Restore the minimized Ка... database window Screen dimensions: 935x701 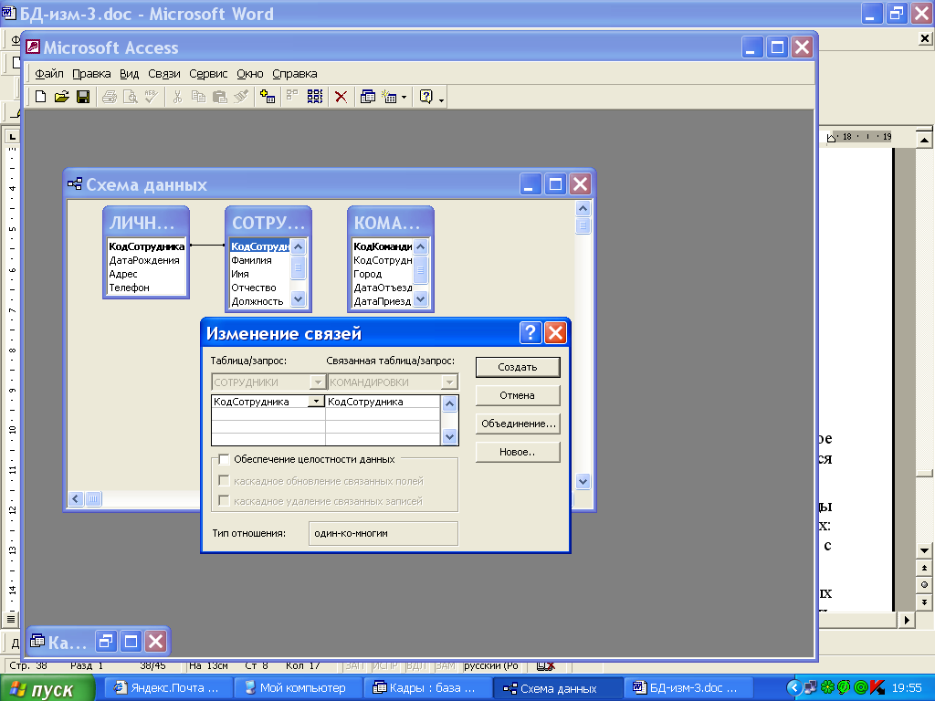tap(106, 642)
